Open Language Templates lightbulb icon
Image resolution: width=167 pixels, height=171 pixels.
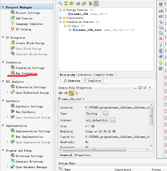[13, 23]
